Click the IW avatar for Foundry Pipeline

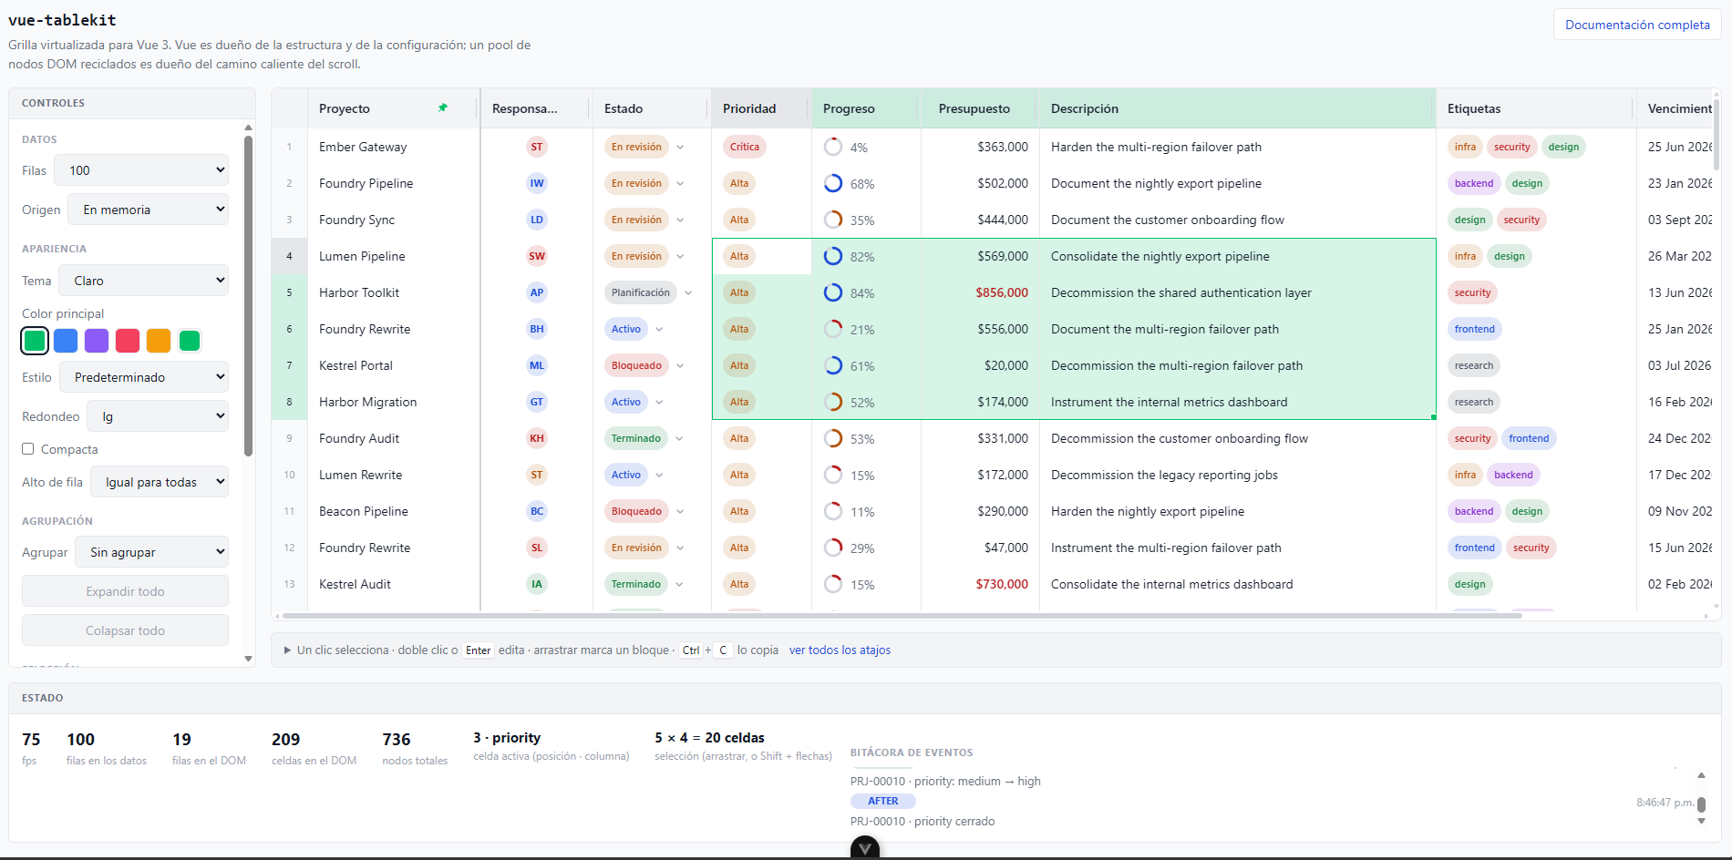[x=537, y=183]
